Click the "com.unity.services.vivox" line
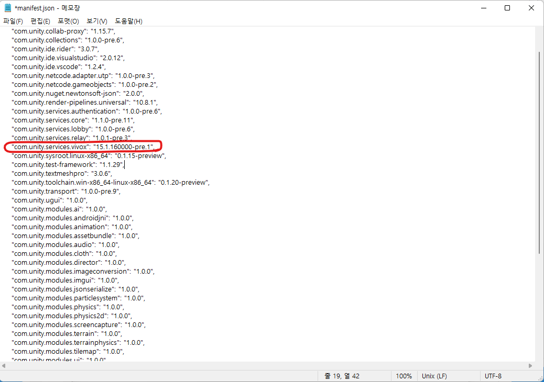 (83, 147)
